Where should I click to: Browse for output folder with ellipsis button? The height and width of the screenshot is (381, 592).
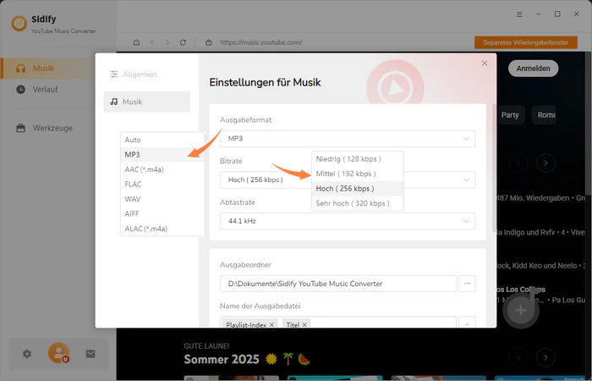[x=467, y=284]
